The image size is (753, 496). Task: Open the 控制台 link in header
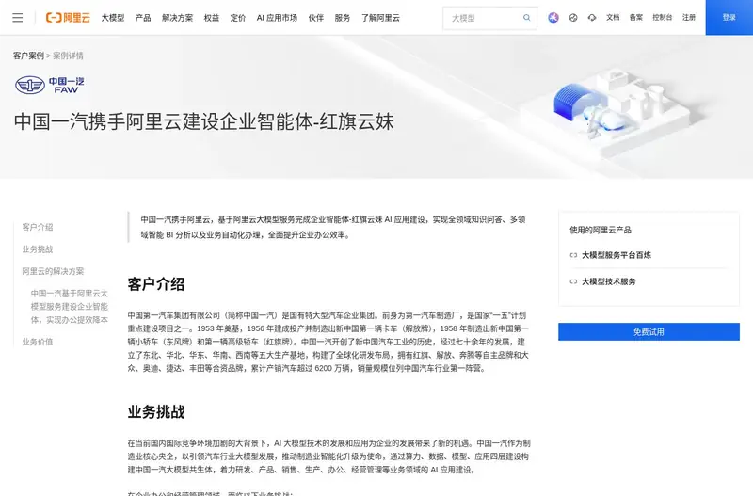663,17
